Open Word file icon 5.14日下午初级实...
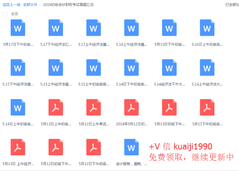 pyautogui.click(x=131, y=68)
